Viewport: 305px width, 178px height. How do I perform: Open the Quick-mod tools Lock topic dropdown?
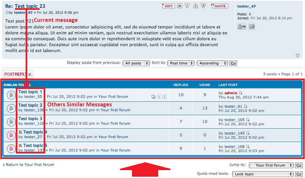tap(263, 174)
